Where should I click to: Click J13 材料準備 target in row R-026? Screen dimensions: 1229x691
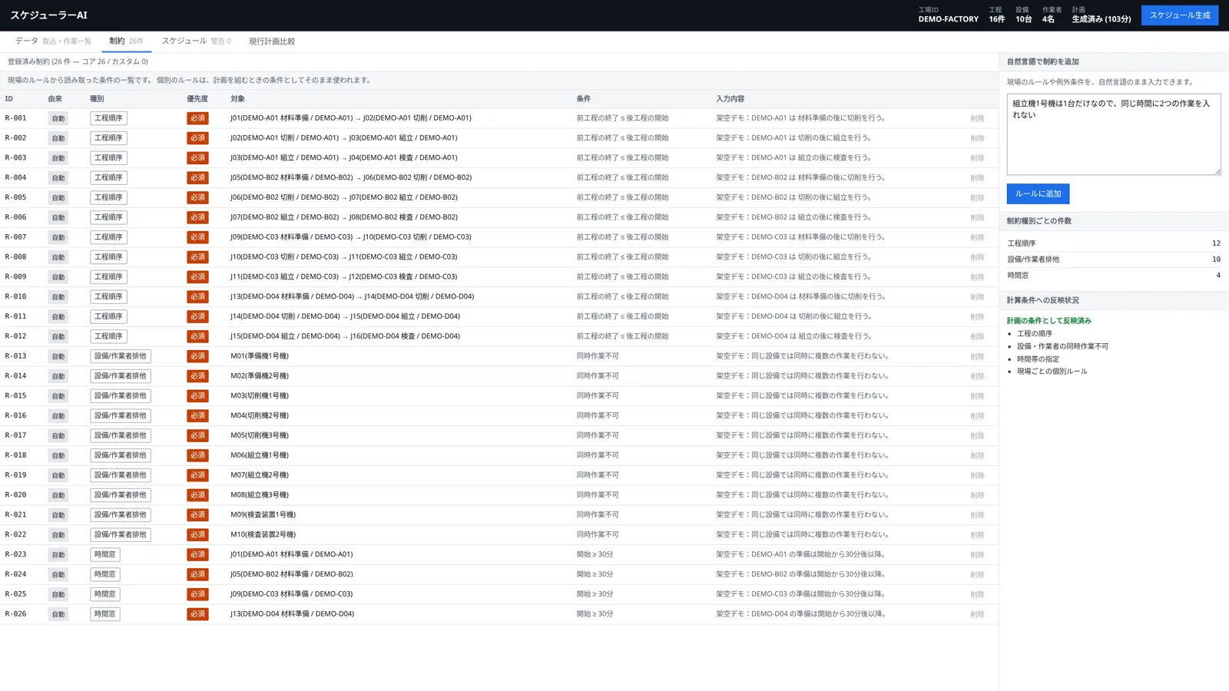pyautogui.click(x=292, y=613)
